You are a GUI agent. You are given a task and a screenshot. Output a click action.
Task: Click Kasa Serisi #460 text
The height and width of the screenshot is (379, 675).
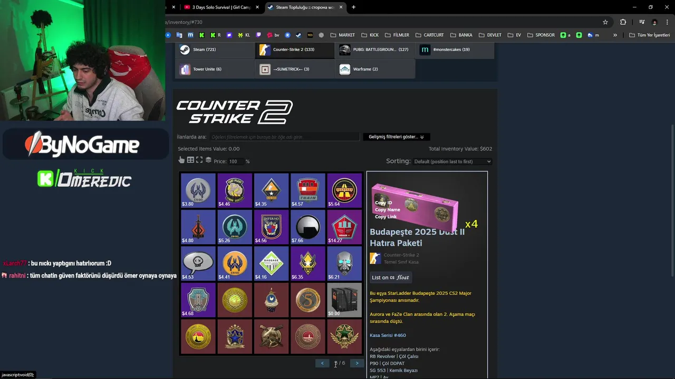pyautogui.click(x=388, y=335)
